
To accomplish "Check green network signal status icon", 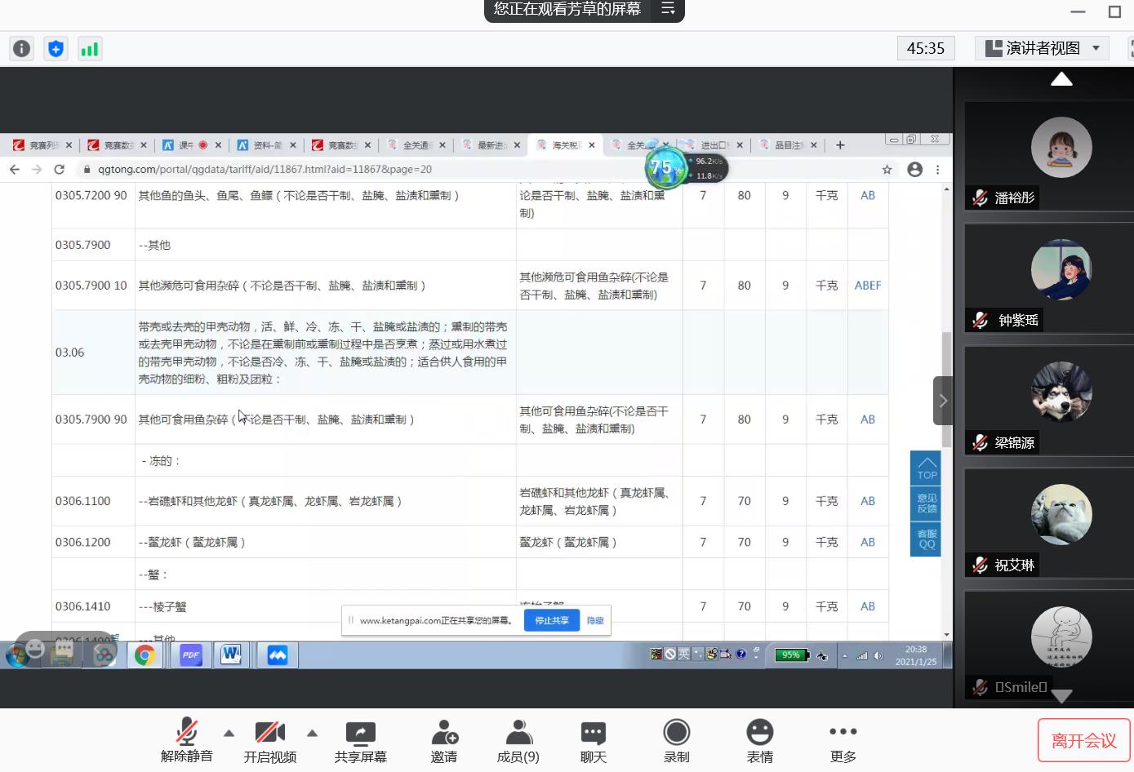I will coord(89,49).
